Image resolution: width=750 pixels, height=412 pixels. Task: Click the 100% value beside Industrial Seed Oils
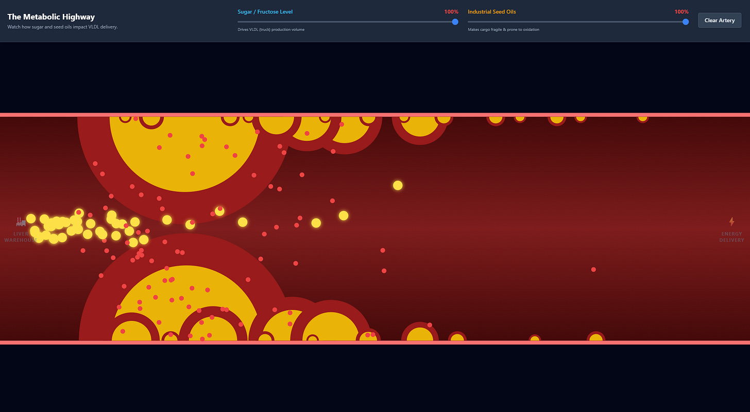(681, 12)
